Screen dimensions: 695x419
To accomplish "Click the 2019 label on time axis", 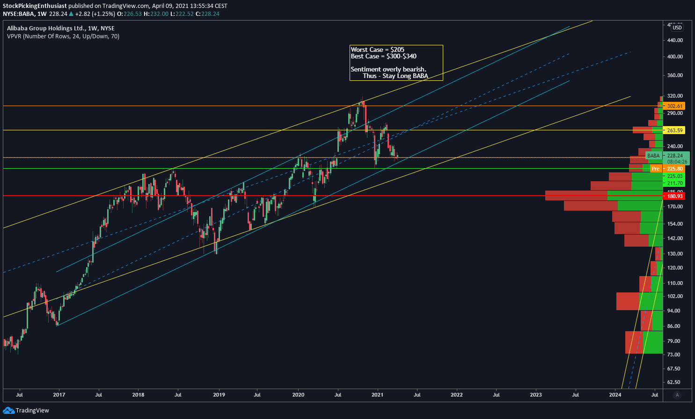I will [219, 395].
